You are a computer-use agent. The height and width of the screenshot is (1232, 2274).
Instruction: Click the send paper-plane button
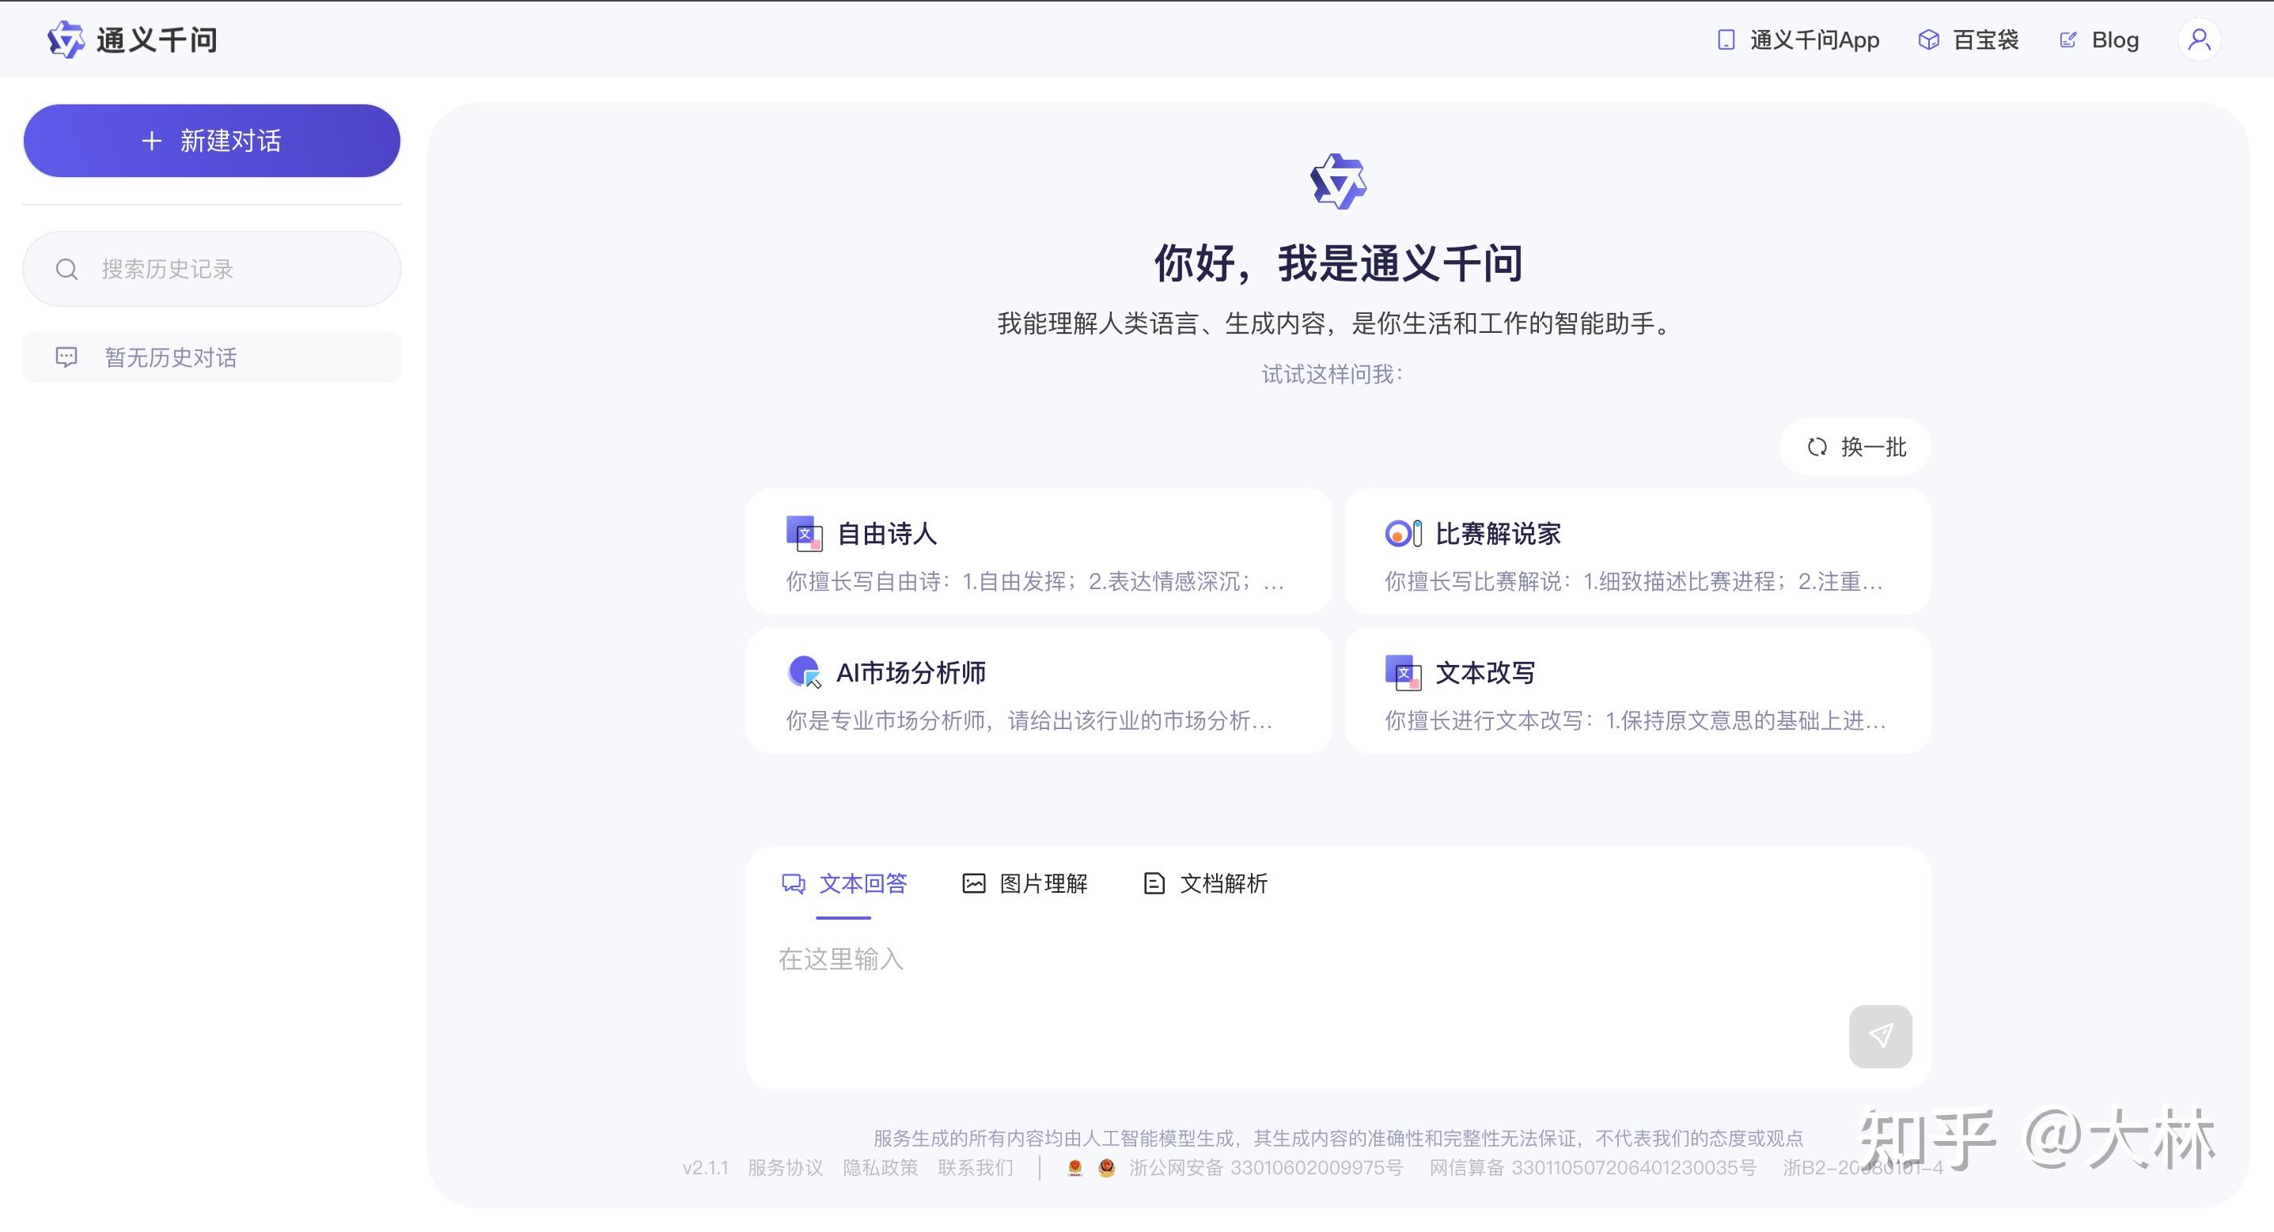(1880, 1036)
